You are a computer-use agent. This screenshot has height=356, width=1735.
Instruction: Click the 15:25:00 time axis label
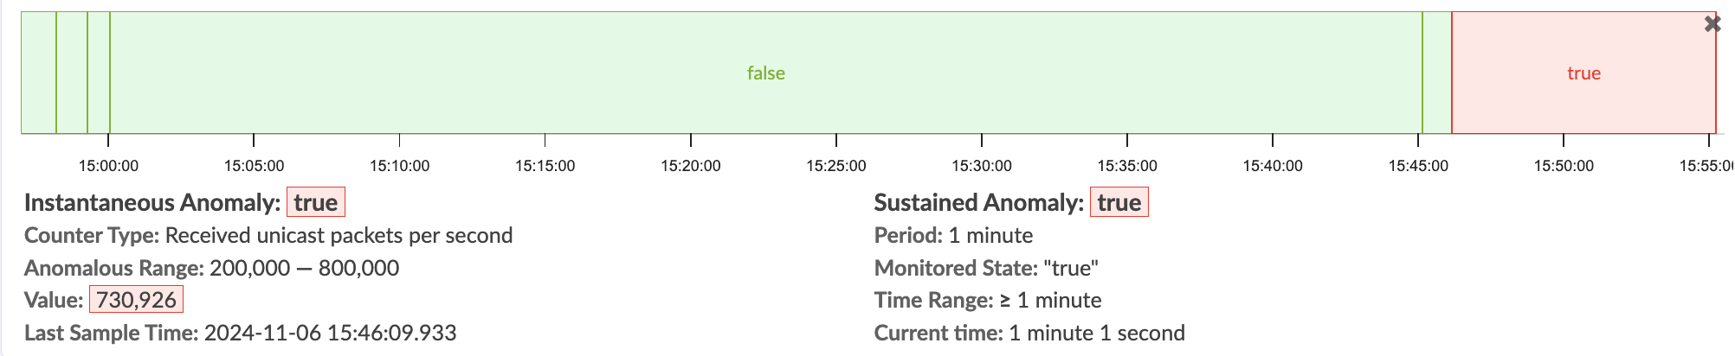point(835,166)
